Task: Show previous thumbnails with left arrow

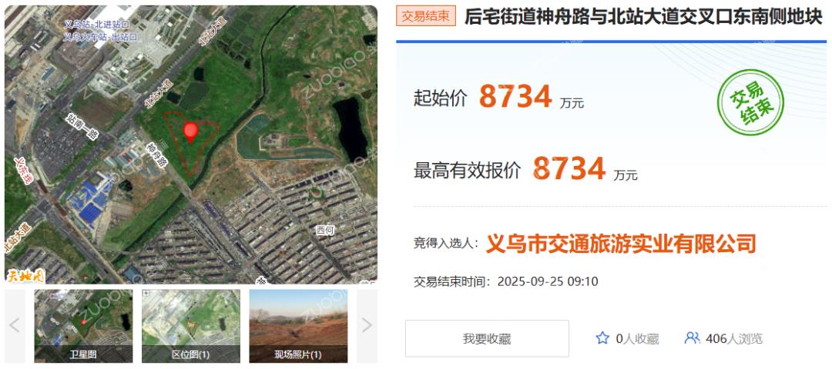Action: point(15,325)
